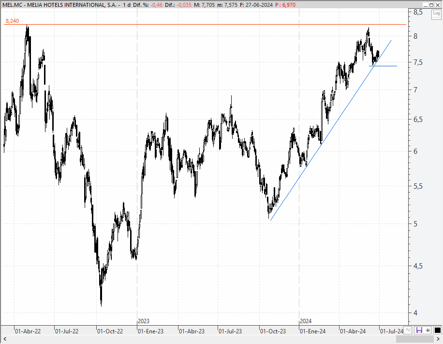Click the m: 7,575 minimum value
Image resolution: width=443 pixels, height=344 pixels.
pos(227,5)
